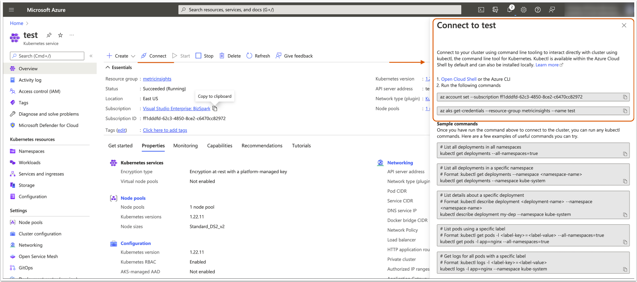Copy the az account set command

pos(625,97)
